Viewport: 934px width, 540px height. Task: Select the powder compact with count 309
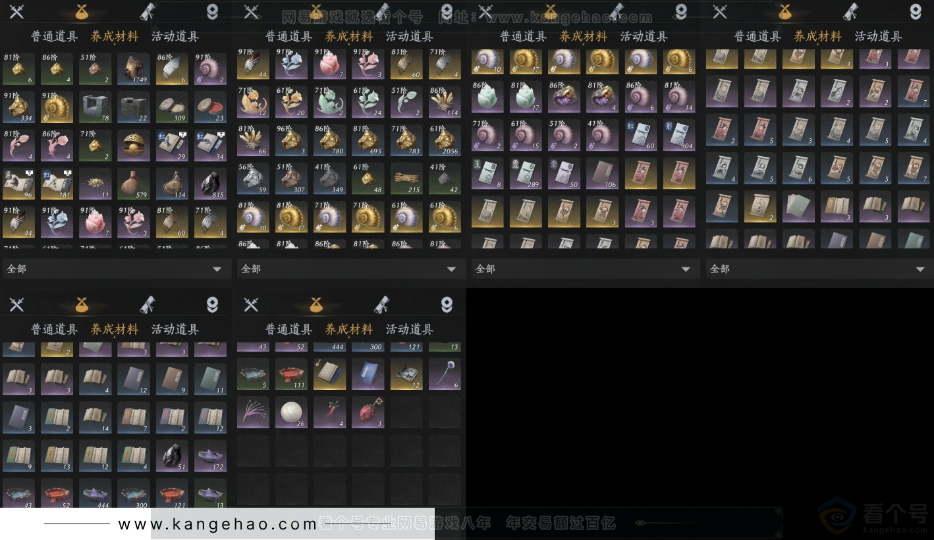coord(172,107)
